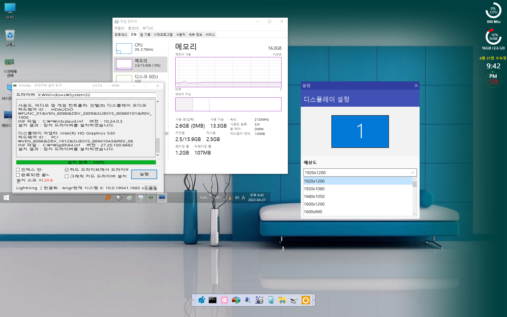This screenshot has width=507, height=317.
Task: Switch to 시작프로그램 tab
Action: pyautogui.click(x=163, y=35)
